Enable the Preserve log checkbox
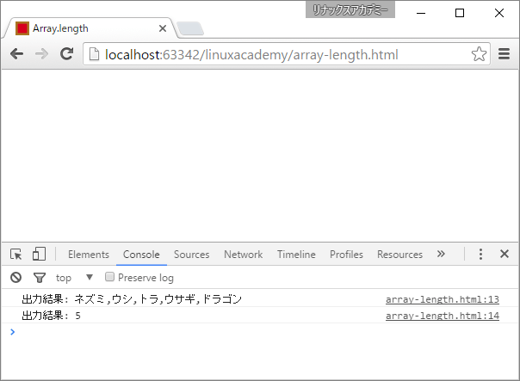This screenshot has width=520, height=381. click(109, 277)
